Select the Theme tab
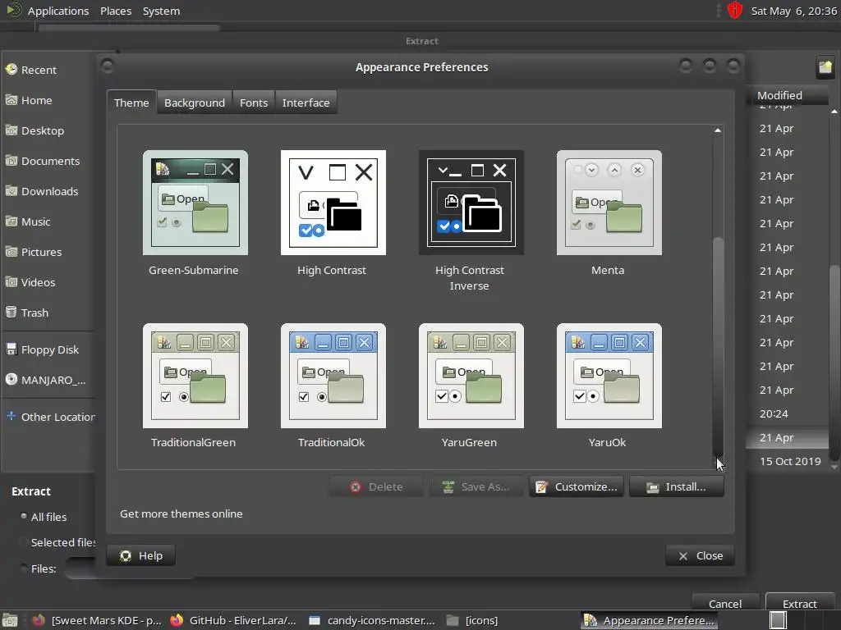Viewport: 841px width, 630px height. 131,103
